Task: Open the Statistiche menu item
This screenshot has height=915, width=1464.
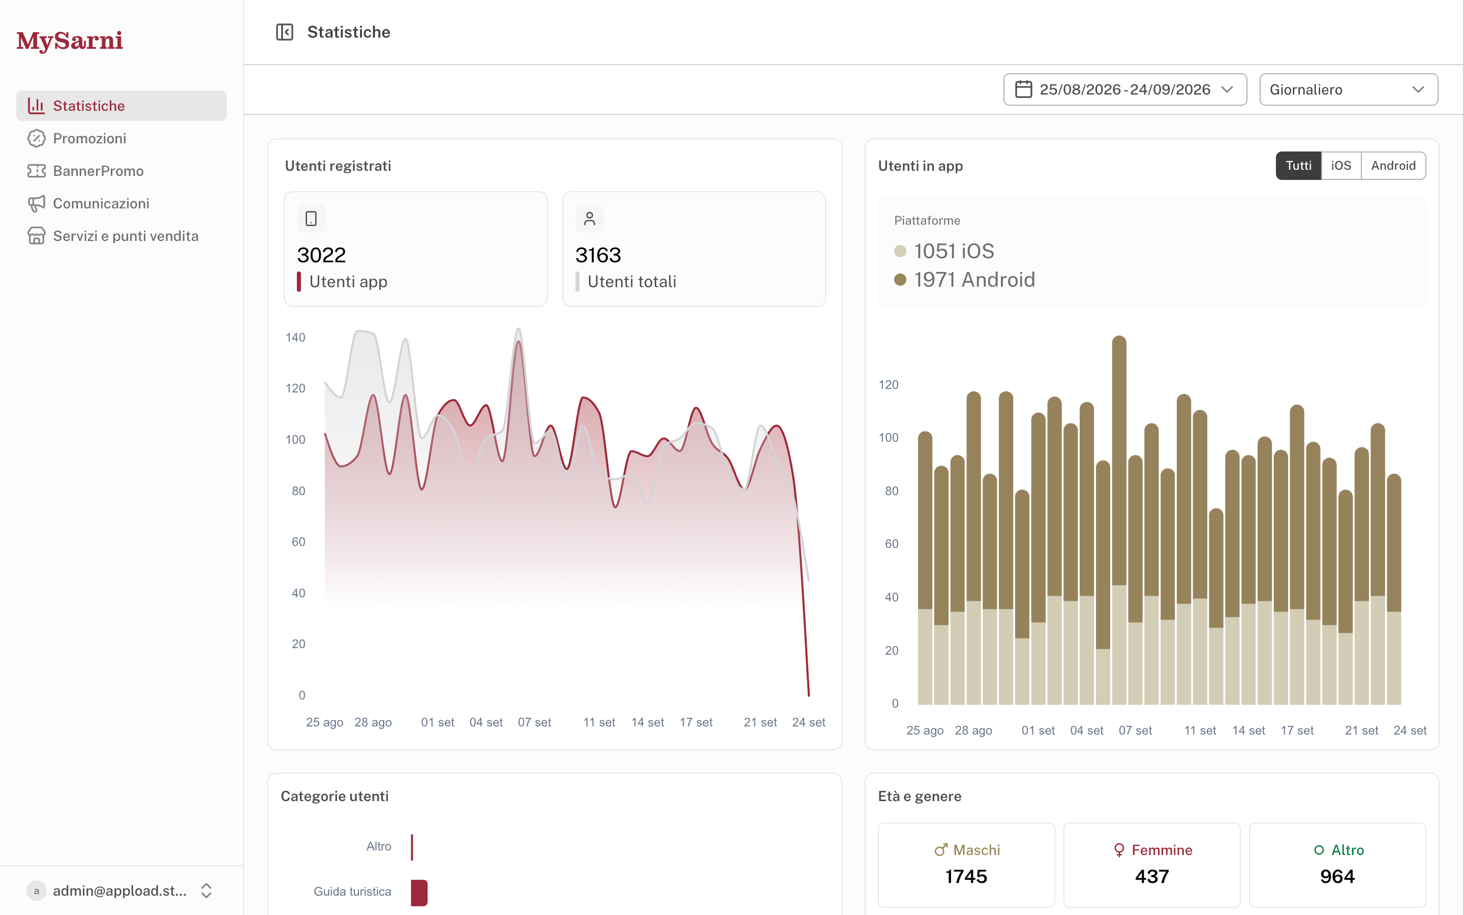Action: [x=121, y=106]
